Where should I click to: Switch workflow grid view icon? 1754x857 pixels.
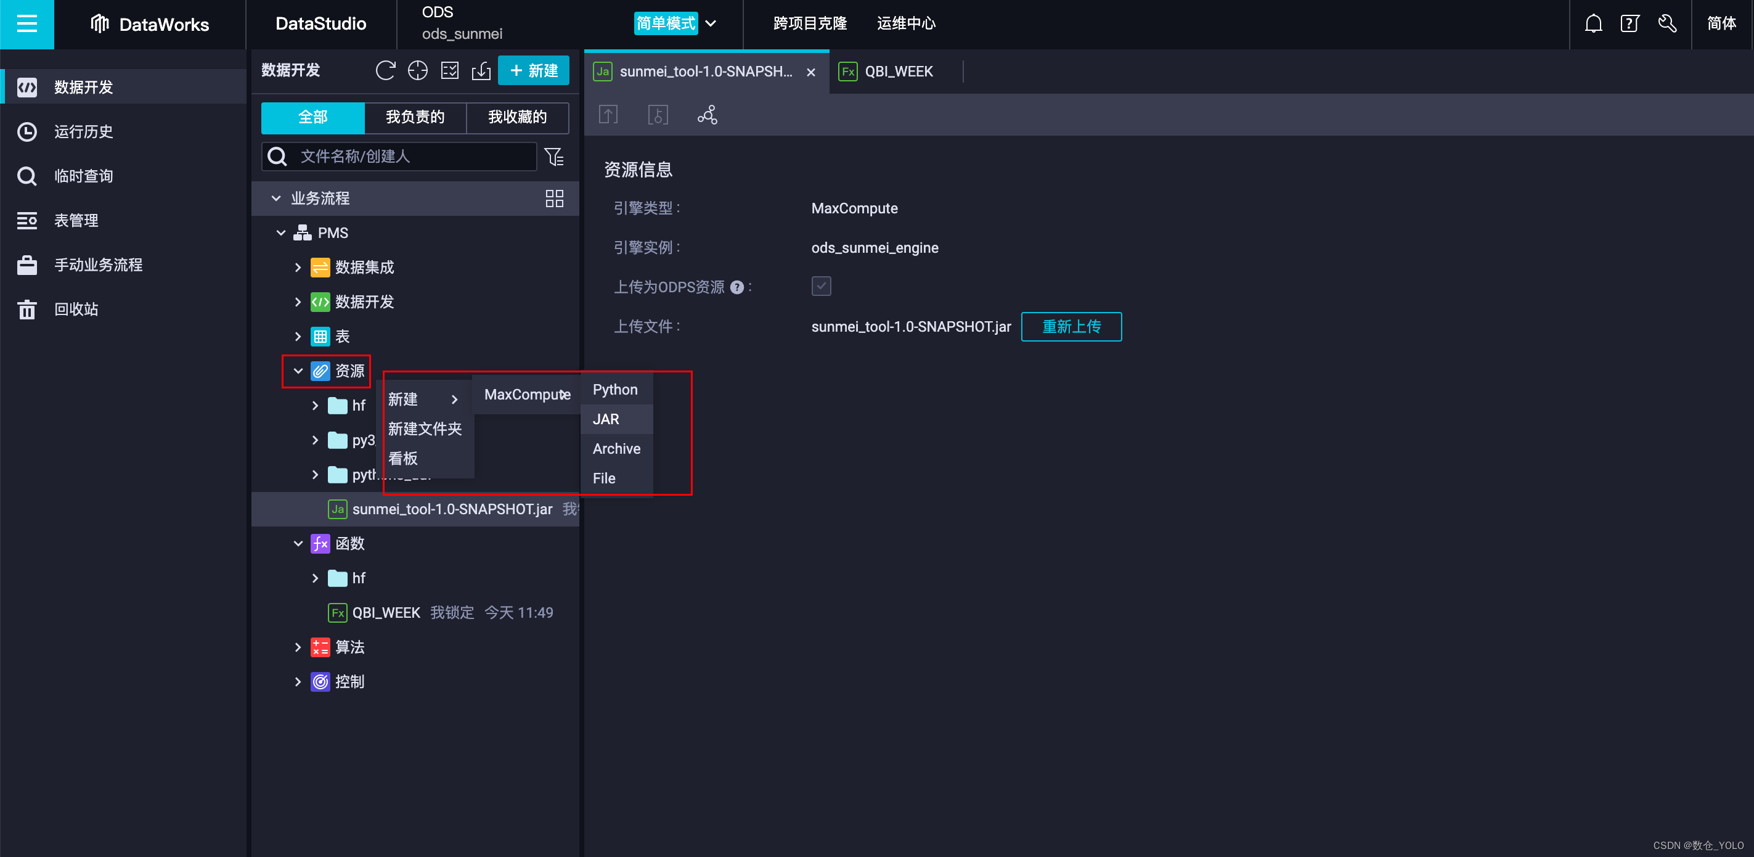(x=554, y=199)
